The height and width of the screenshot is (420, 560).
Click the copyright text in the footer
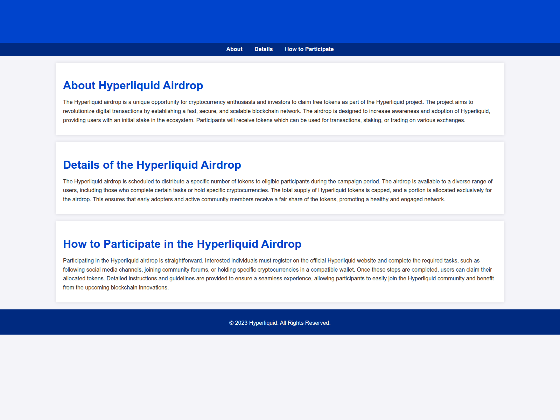pos(280,323)
